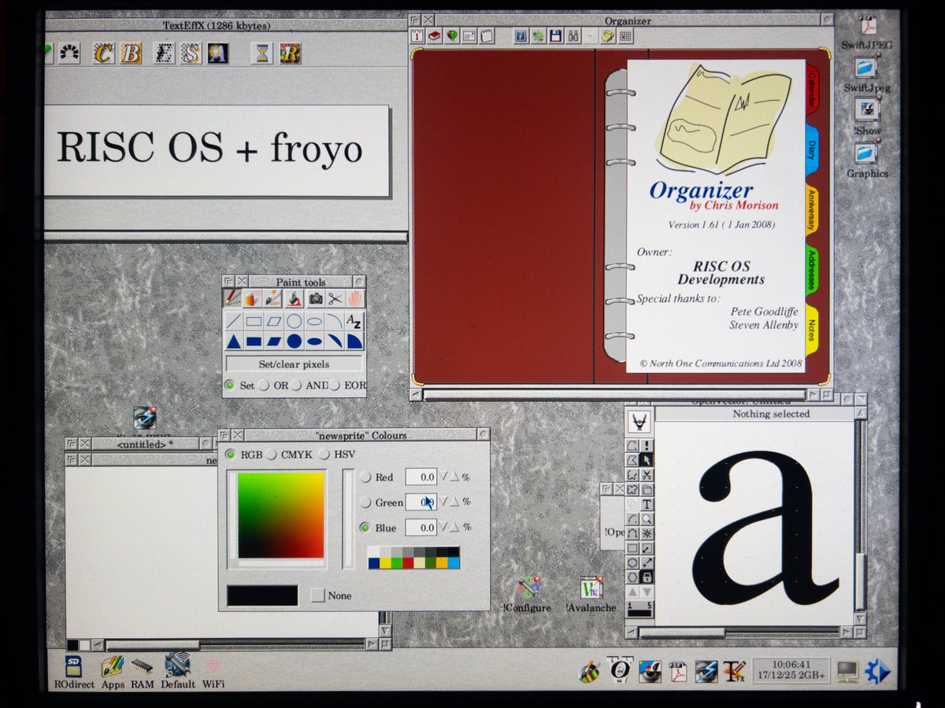Screen dimensions: 945x708
Task: Open the SwiftJpeg folder on the desktop
Action: point(867,75)
